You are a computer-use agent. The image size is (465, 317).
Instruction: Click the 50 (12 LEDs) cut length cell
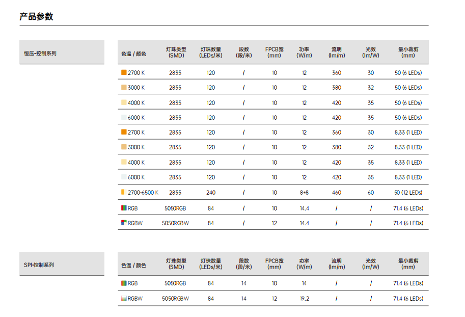click(408, 193)
